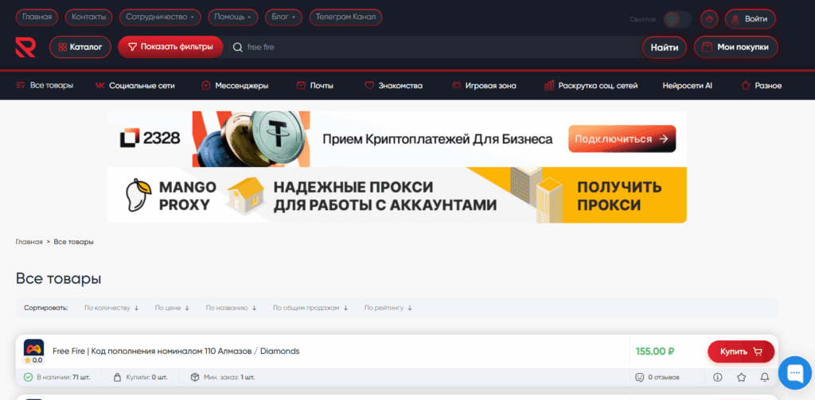Click the cart icon in Мои покупки
The image size is (815, 400).
(707, 47)
